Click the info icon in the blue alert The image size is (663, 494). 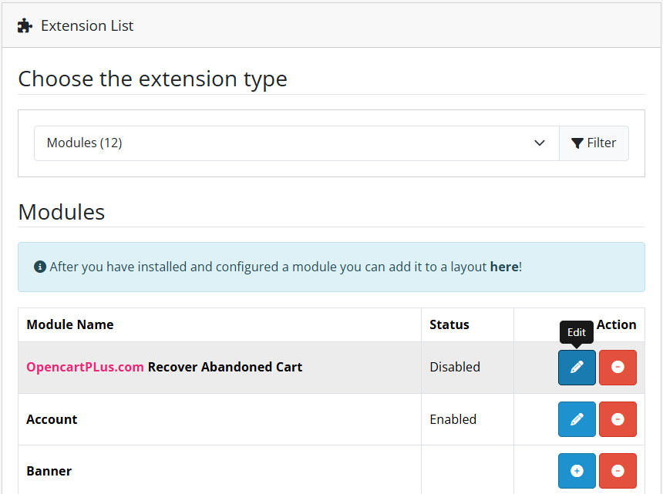click(x=40, y=267)
